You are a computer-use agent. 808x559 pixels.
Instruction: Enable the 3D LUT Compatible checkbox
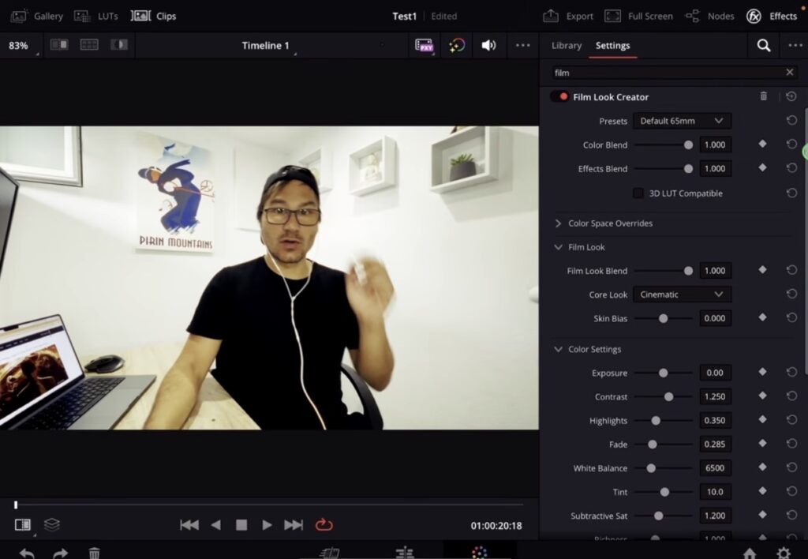(638, 193)
